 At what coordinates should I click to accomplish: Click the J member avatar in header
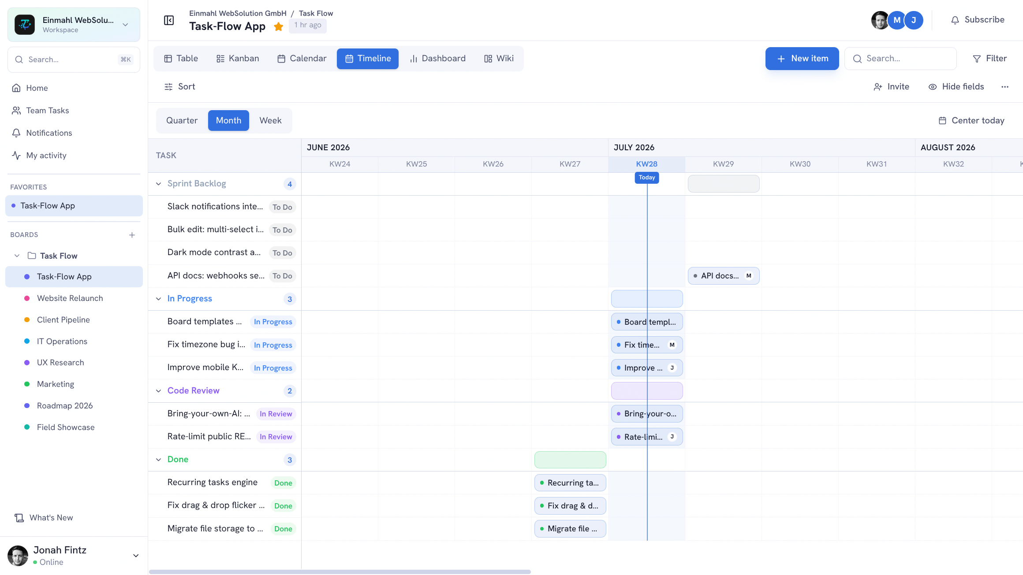[914, 20]
